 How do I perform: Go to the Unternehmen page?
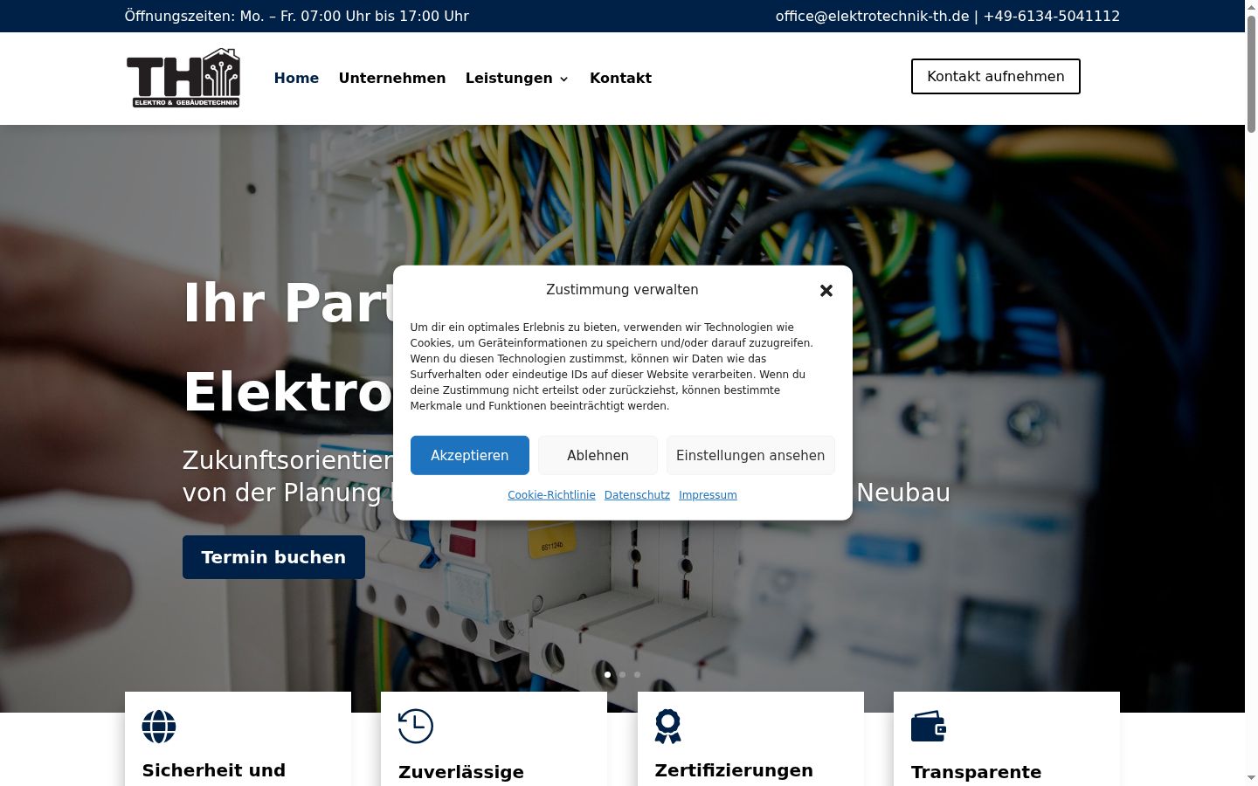[x=392, y=79]
